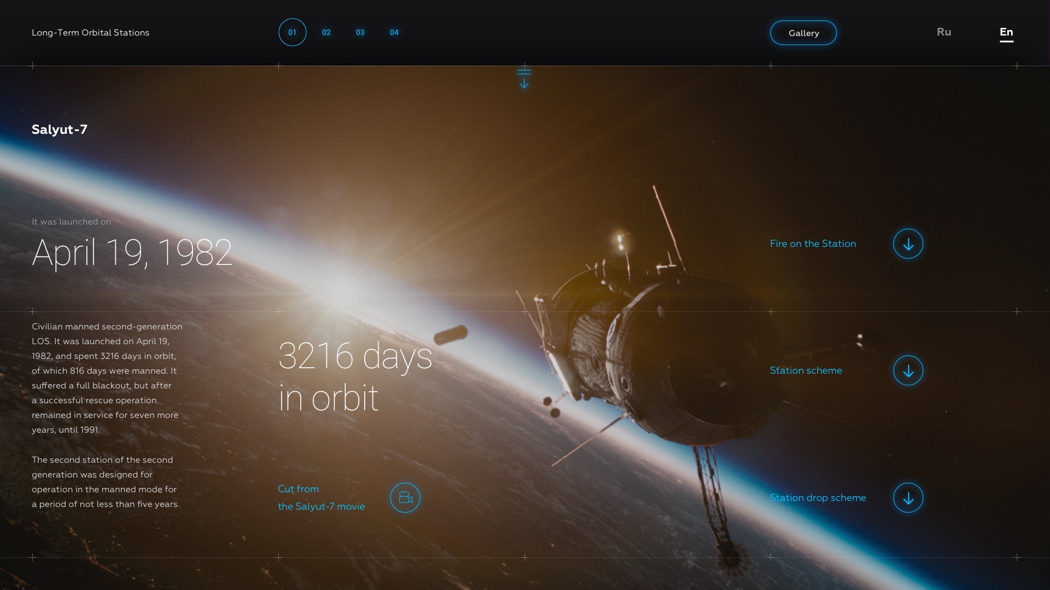Open Station scheme link
This screenshot has width=1050, height=590.
[806, 370]
